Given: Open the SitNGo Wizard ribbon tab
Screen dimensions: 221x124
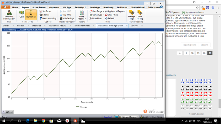Looking at the screenshot, I should [138, 7].
